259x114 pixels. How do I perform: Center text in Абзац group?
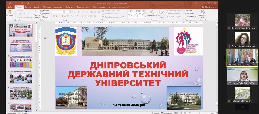pos(85,16)
